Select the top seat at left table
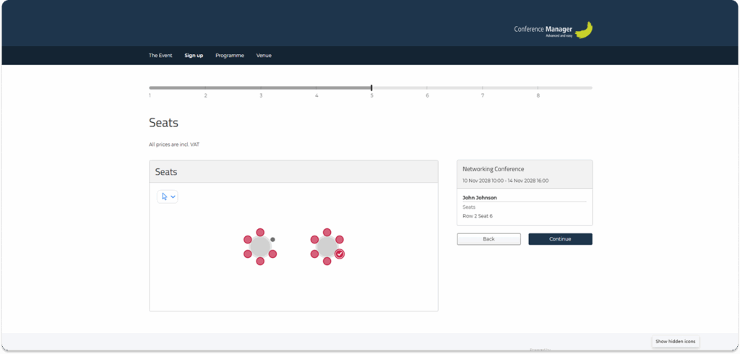This screenshot has width=740, height=354. 260,232
